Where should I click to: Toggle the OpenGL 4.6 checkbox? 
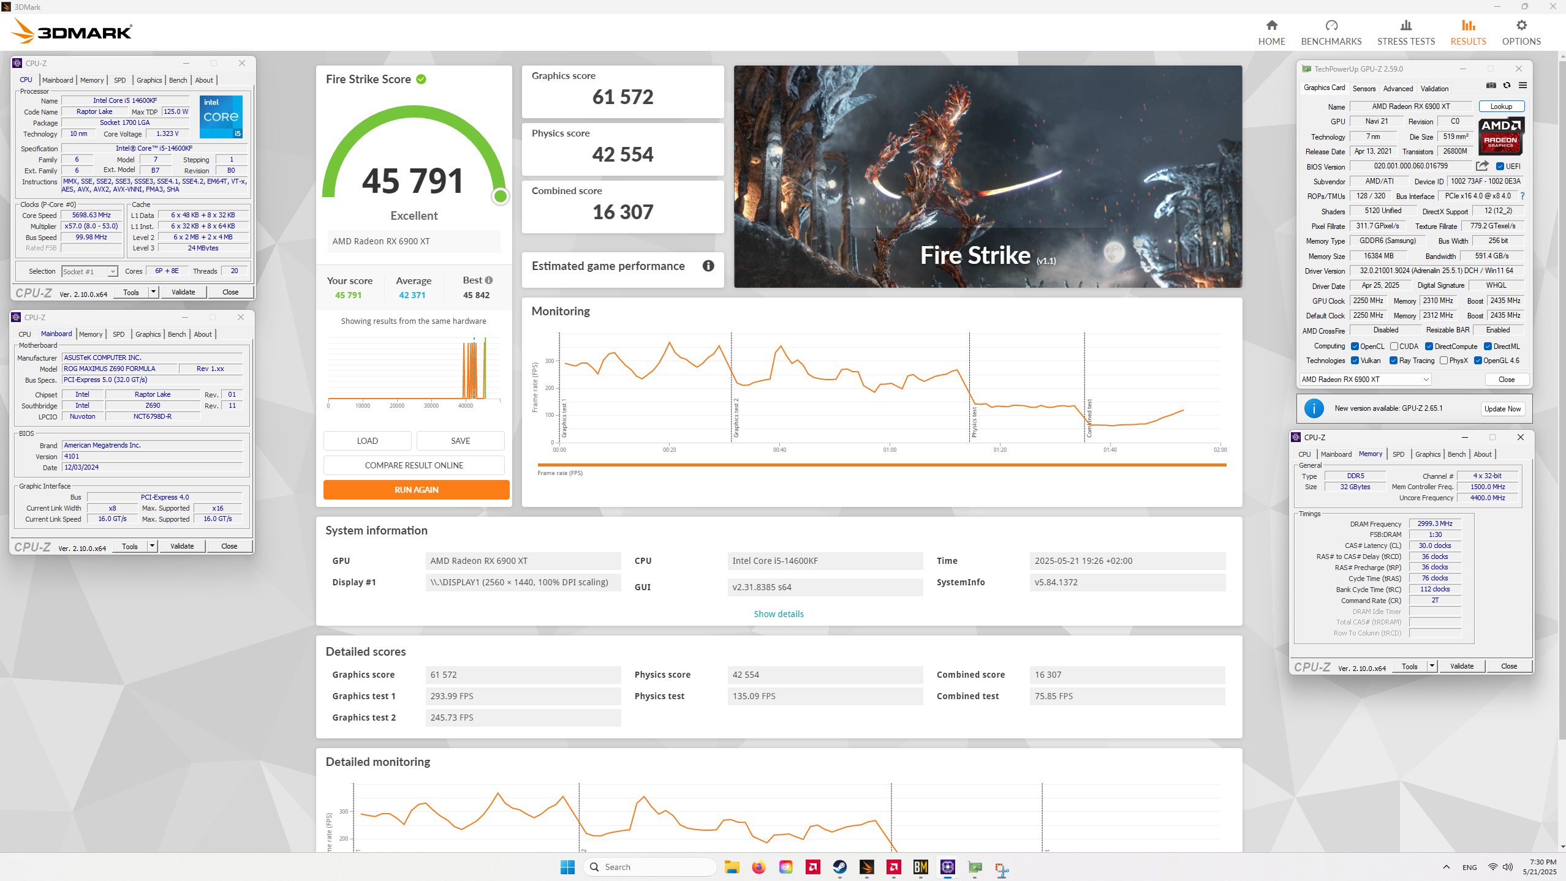1478,361
